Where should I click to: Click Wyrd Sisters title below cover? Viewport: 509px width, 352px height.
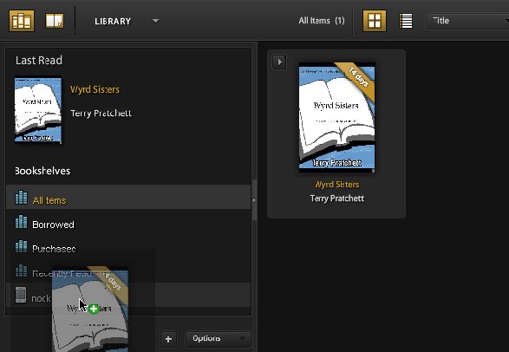pyautogui.click(x=337, y=185)
